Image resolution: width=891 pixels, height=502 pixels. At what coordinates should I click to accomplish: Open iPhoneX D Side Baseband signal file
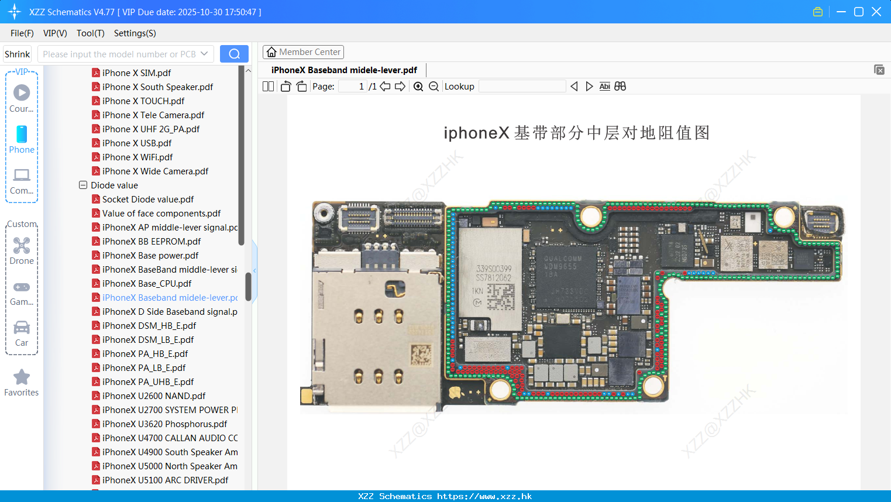164,311
